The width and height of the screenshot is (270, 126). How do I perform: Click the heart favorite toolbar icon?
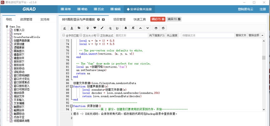click(x=95, y=28)
